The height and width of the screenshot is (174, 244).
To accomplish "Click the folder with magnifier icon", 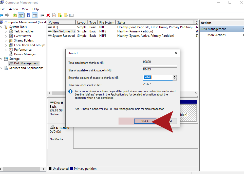I will coord(66,15).
